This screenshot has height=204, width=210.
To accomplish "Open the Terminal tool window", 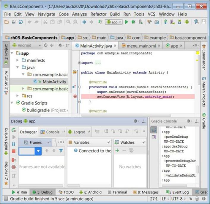I will [x=117, y=192].
